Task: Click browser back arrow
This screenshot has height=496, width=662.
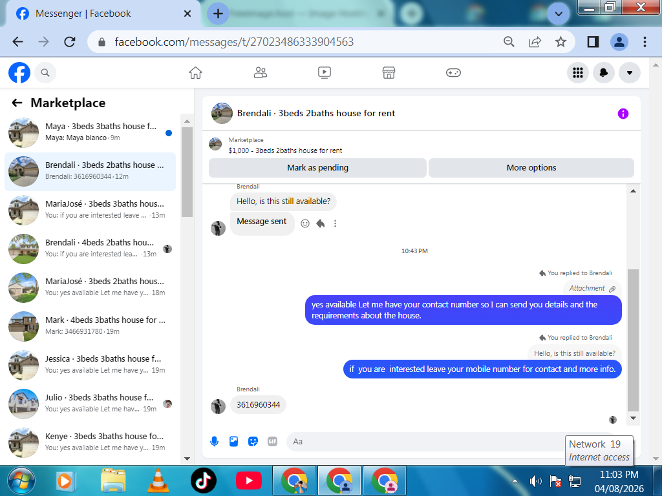Action: pos(17,42)
